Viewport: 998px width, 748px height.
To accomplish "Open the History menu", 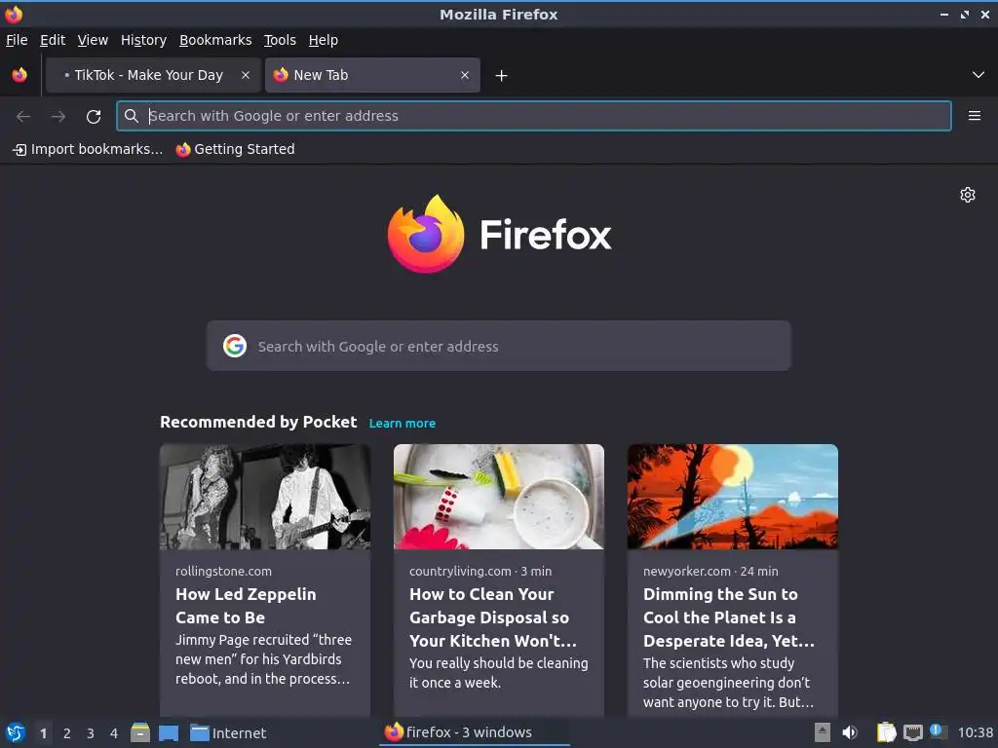I will pyautogui.click(x=143, y=40).
